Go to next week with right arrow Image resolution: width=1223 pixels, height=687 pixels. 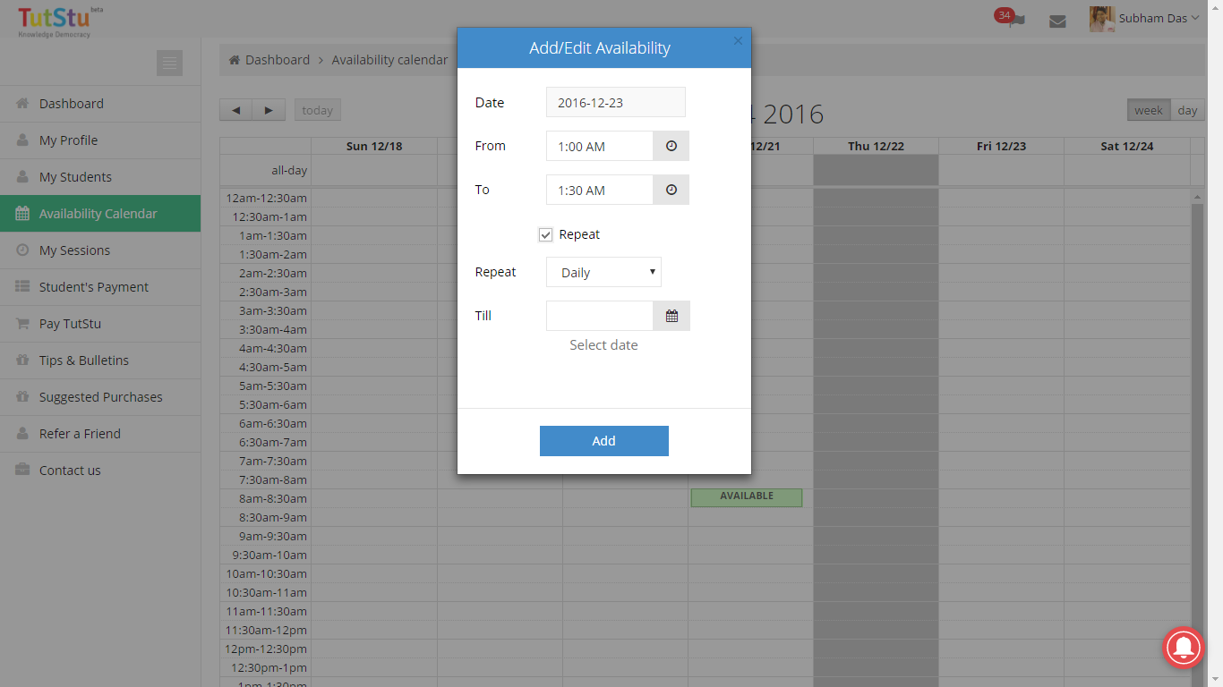[269, 110]
